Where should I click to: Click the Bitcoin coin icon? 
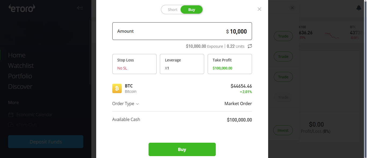coord(117,89)
